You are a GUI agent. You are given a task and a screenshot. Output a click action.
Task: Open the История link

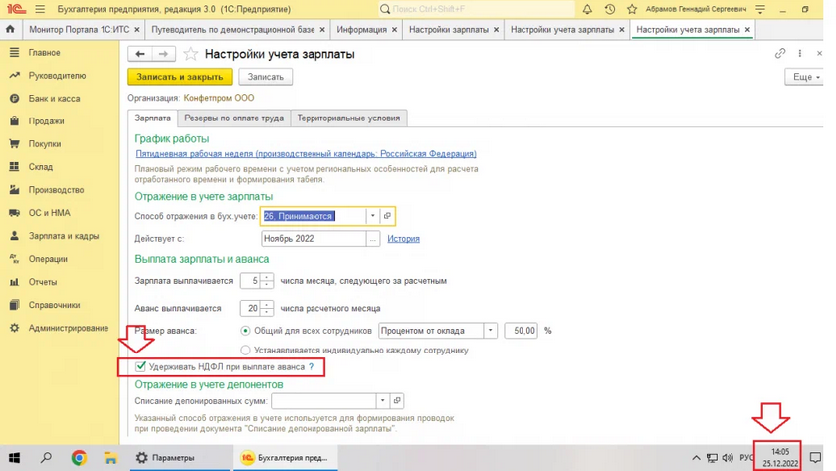click(403, 238)
